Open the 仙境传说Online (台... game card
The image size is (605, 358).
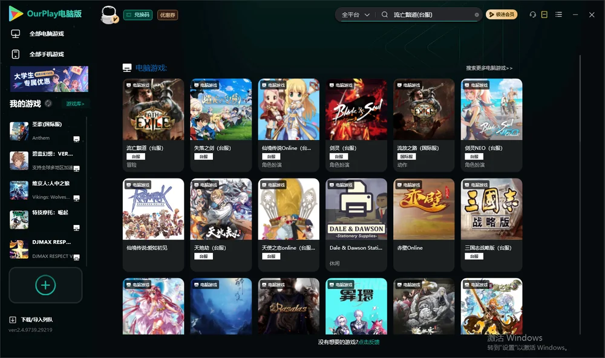[x=289, y=125]
